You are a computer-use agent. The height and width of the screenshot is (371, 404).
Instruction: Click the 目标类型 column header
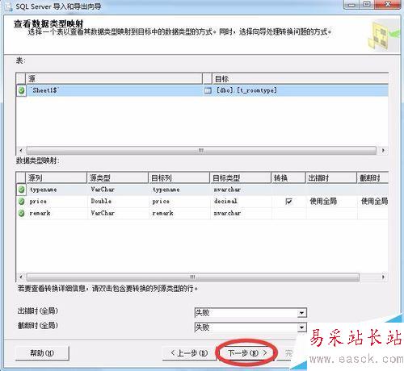coord(241,177)
